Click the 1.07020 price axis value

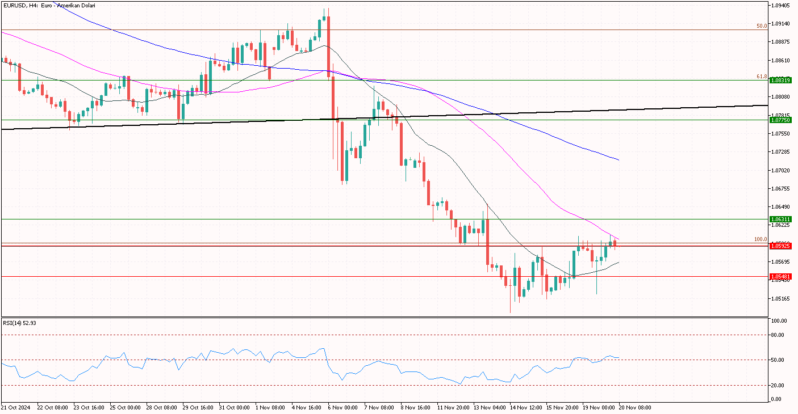(781, 170)
